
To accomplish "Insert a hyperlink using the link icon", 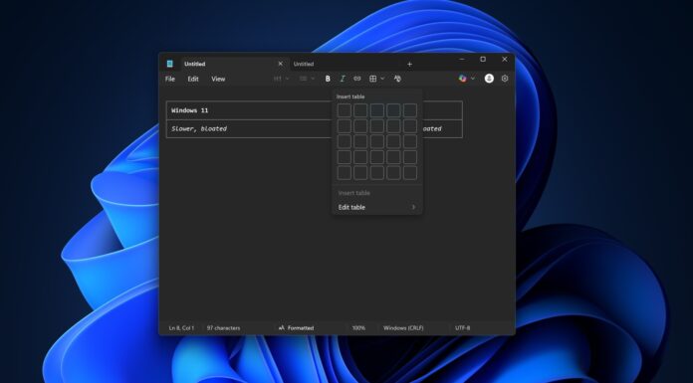I will [x=357, y=79].
